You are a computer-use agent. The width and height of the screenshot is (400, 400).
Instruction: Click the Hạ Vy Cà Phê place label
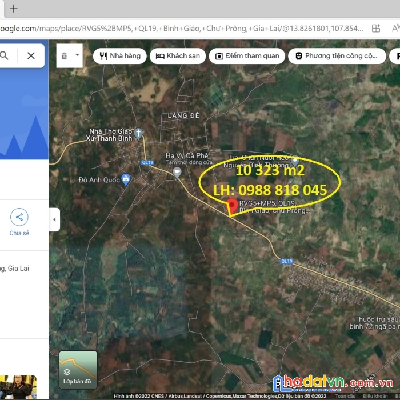pos(187,155)
